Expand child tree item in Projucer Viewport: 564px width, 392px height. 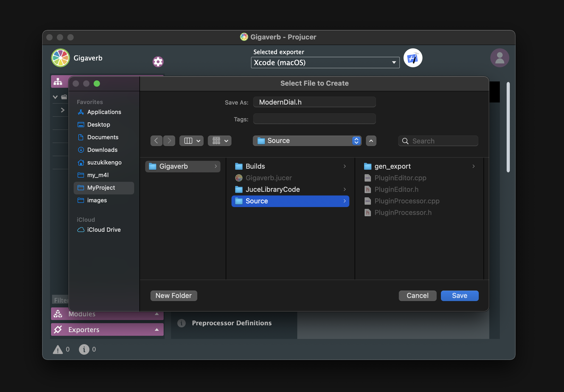pyautogui.click(x=63, y=110)
